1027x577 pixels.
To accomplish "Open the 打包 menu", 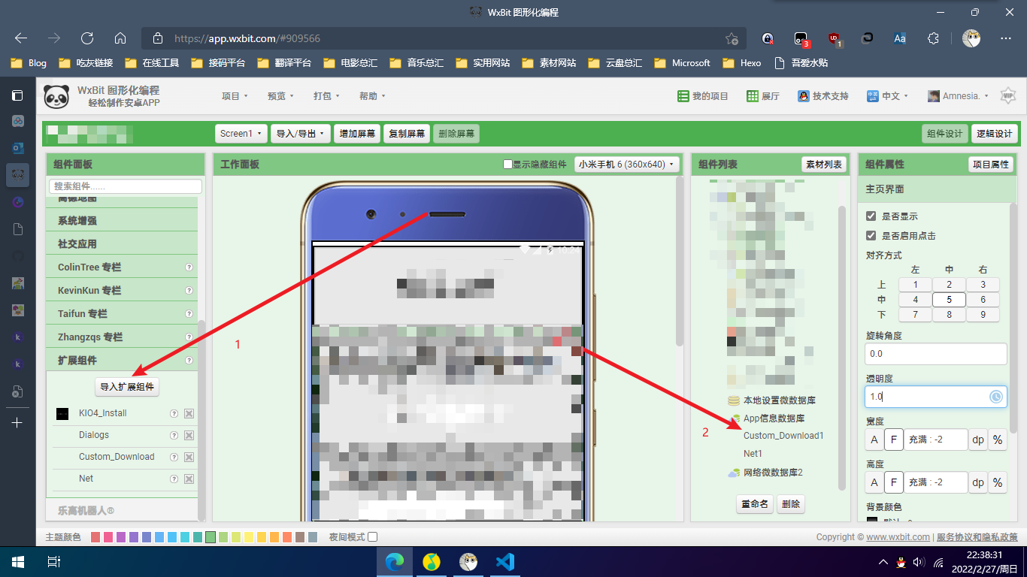I will coord(326,96).
